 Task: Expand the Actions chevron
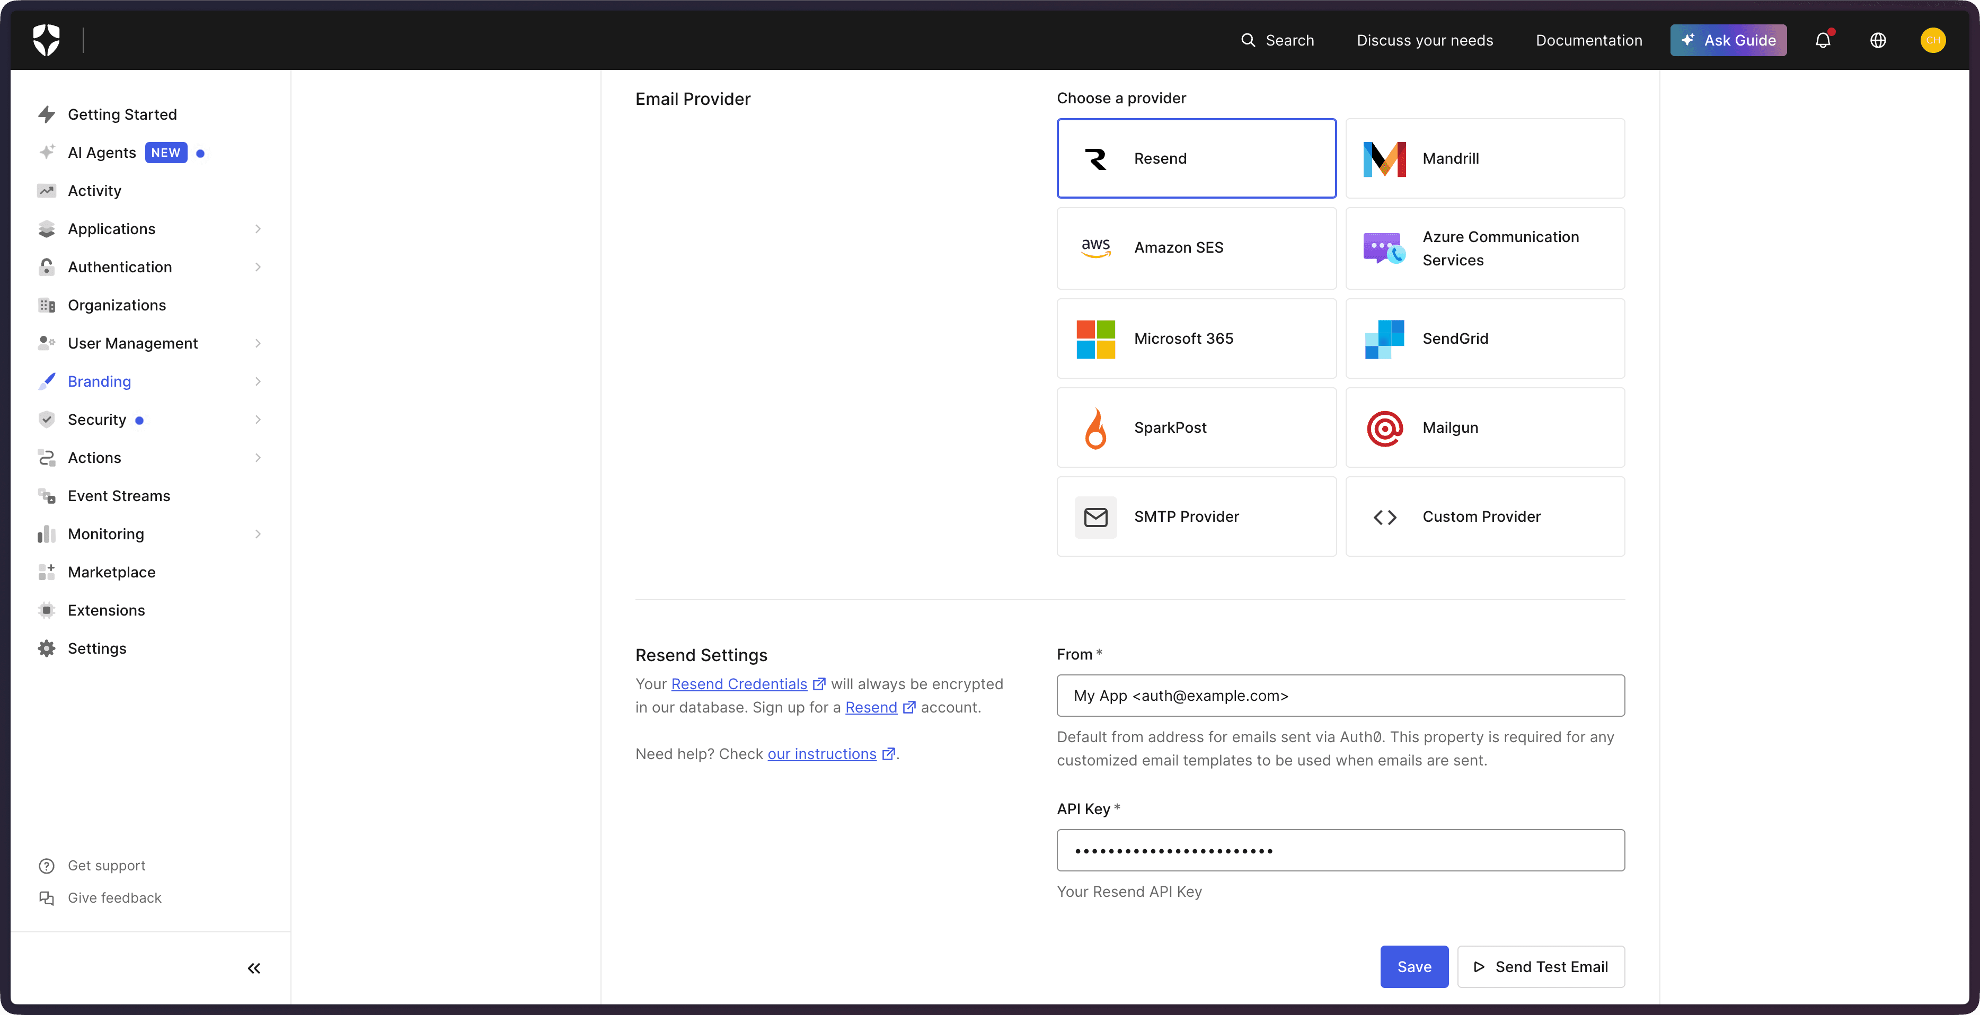(x=258, y=458)
